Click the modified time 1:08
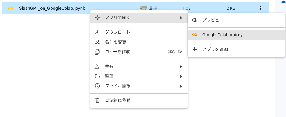Screen dimensions: 286x117 pos(187,8)
